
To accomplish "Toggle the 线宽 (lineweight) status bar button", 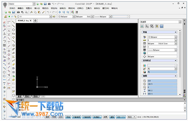I will [x=105, y=117].
